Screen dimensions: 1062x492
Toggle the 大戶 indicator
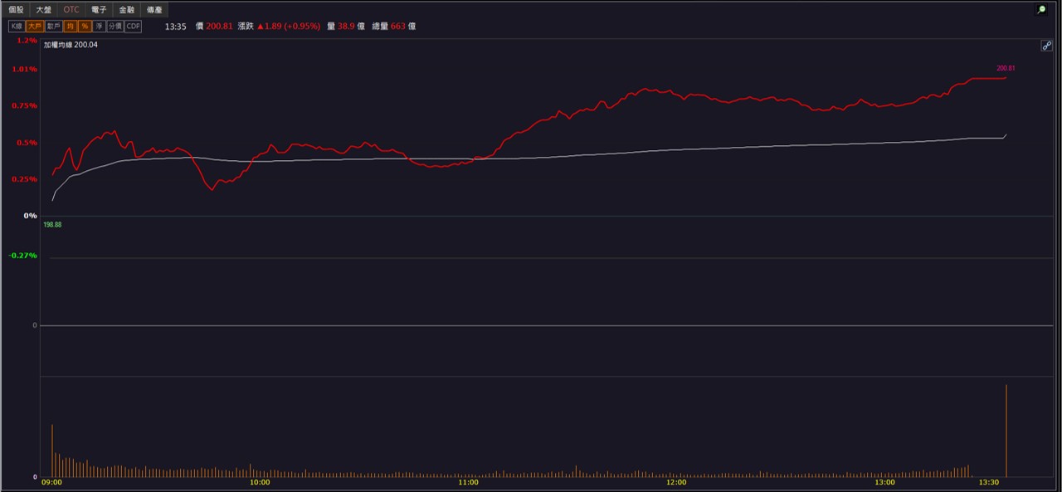tap(34, 27)
